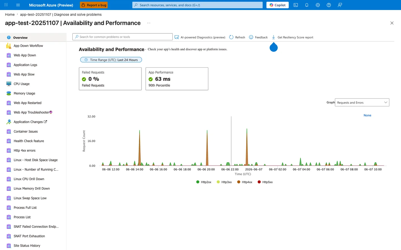The height and width of the screenshot is (250, 401).
Task: Click the App Down Workflow icon
Action: (9, 46)
